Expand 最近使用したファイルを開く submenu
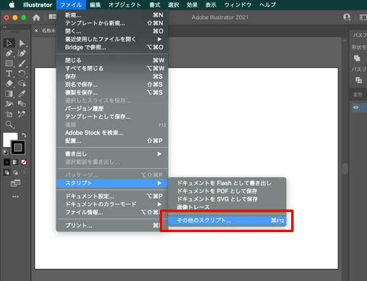The image size is (367, 281). 112,39
